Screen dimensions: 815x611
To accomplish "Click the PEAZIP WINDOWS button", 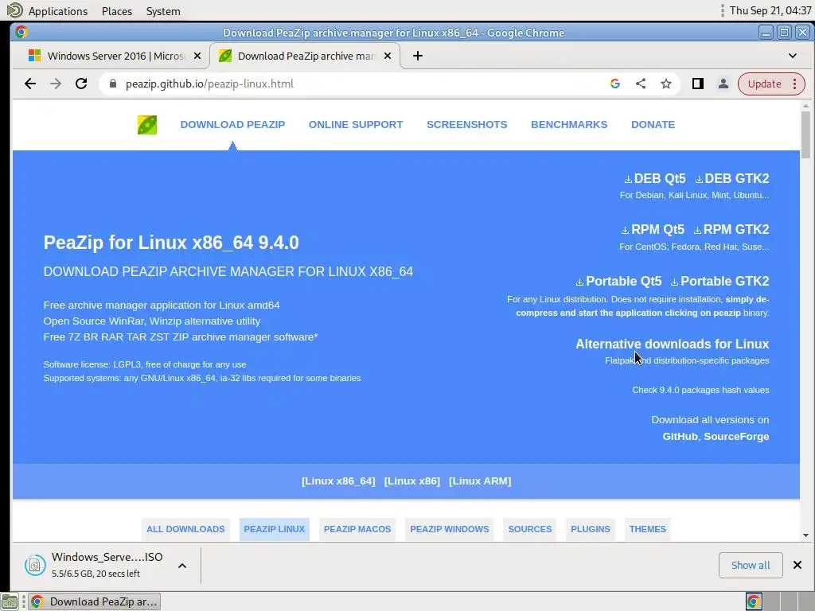I will (450, 529).
